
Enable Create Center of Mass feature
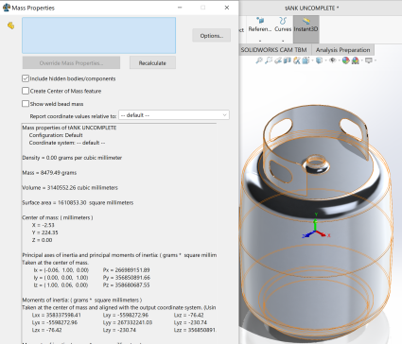click(x=26, y=91)
